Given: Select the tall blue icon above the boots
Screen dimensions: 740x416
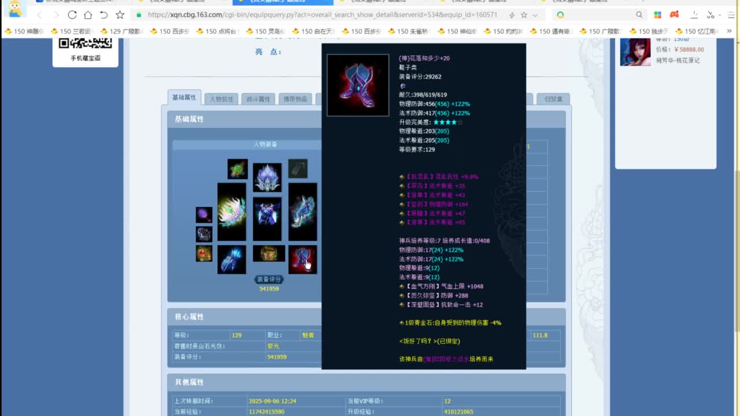Looking at the screenshot, I should [302, 212].
